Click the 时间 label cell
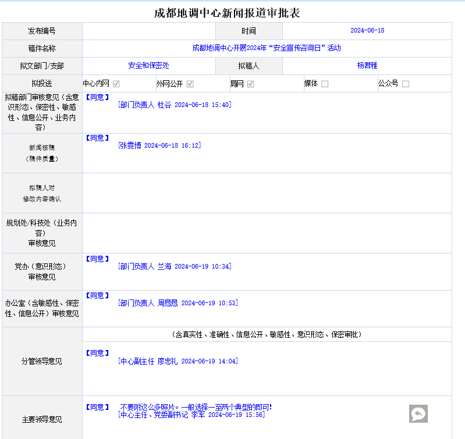The height and width of the screenshot is (439, 465). coord(249,31)
